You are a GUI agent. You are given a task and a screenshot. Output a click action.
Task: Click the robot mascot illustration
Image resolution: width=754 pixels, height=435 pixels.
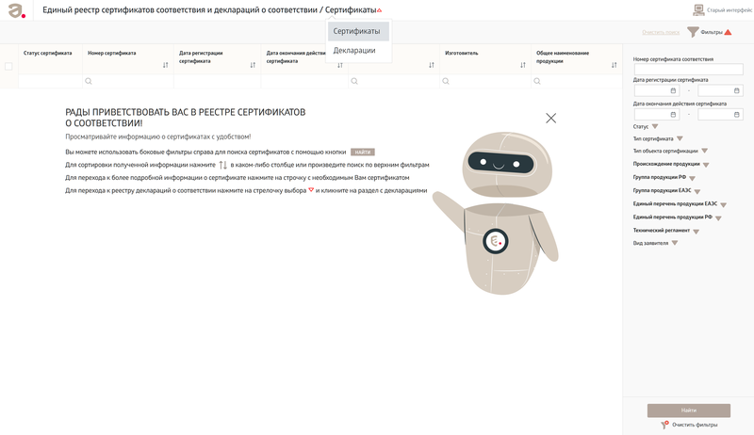coord(497,213)
